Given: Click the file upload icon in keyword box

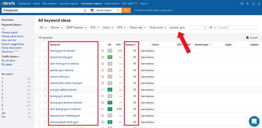Looking at the screenshot, I should pyautogui.click(x=85, y=10).
